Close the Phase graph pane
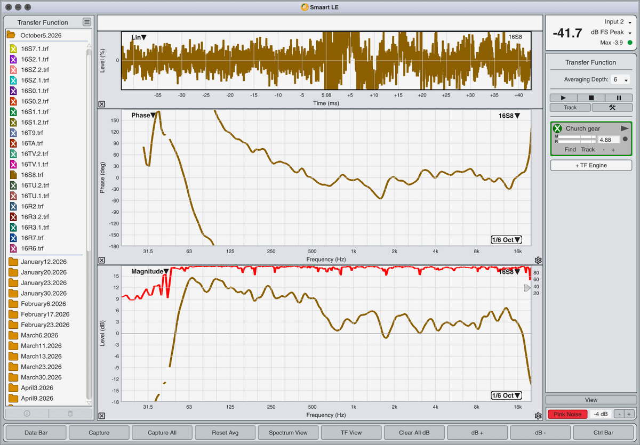 pos(102,260)
